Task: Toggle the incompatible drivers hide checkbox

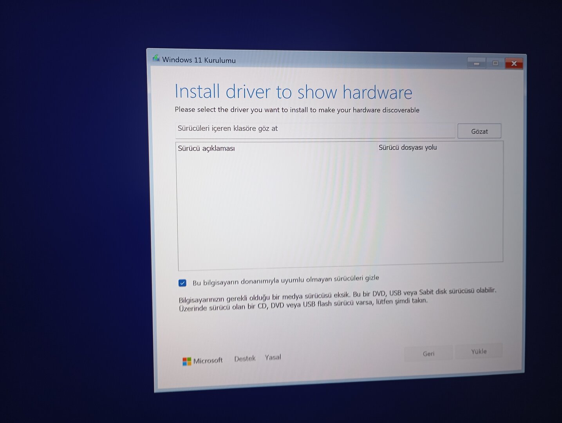Action: point(183,283)
